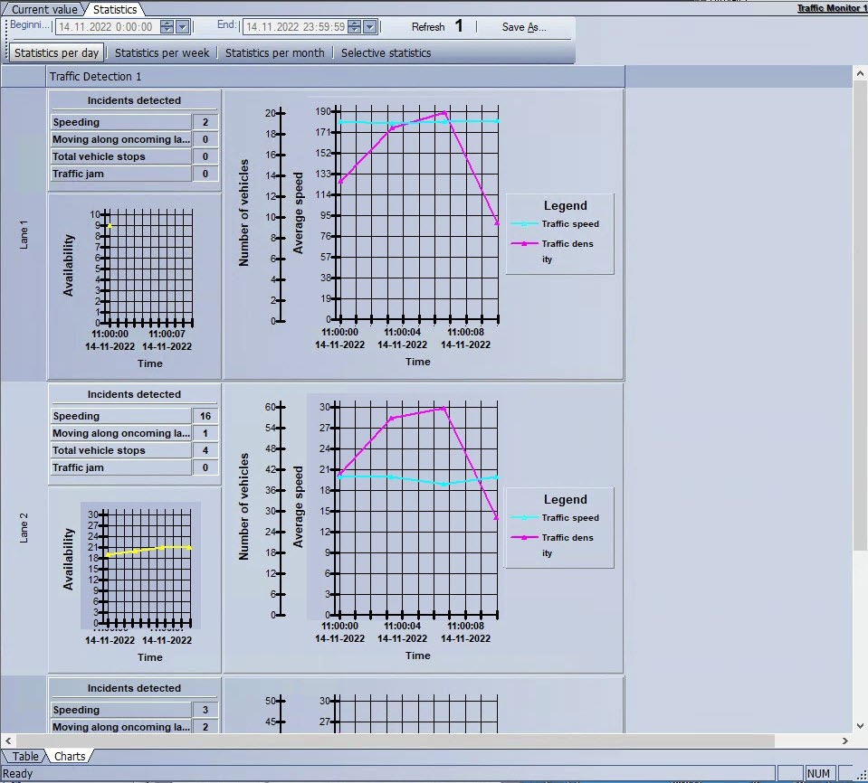
Task: Click the Beginning date spinner arrows
Action: [167, 27]
